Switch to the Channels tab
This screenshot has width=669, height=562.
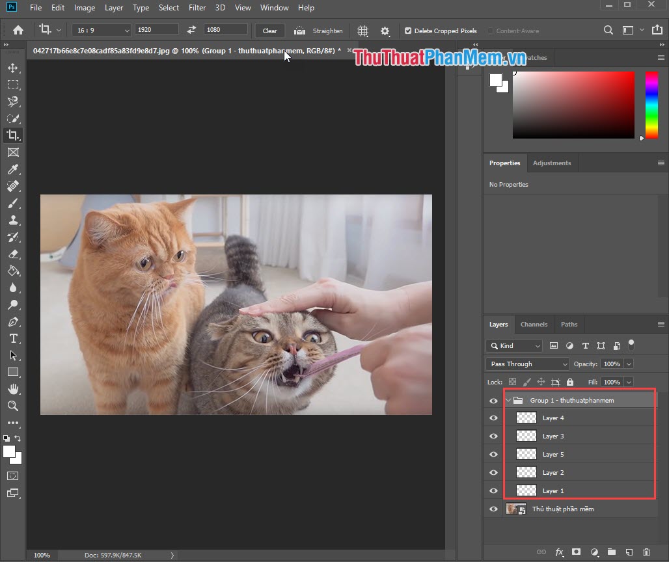point(534,324)
